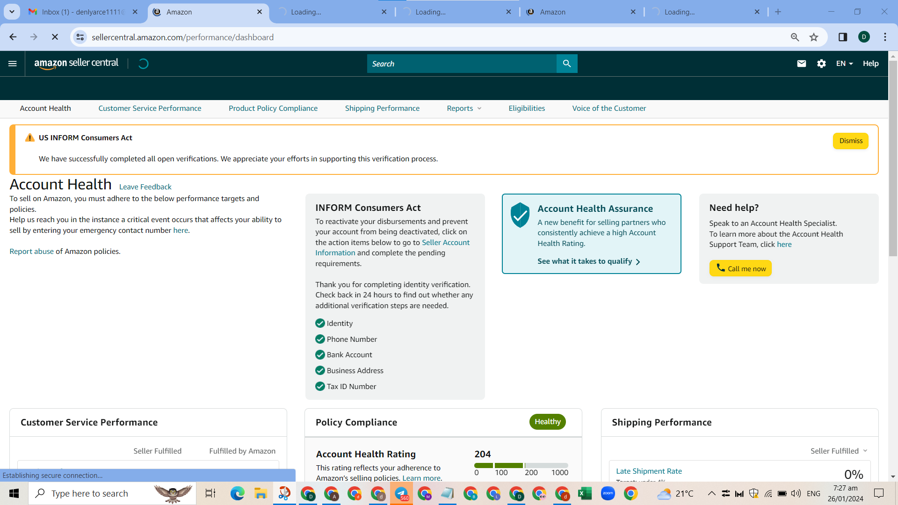Select the Account Health tab
The width and height of the screenshot is (898, 505).
click(x=45, y=108)
